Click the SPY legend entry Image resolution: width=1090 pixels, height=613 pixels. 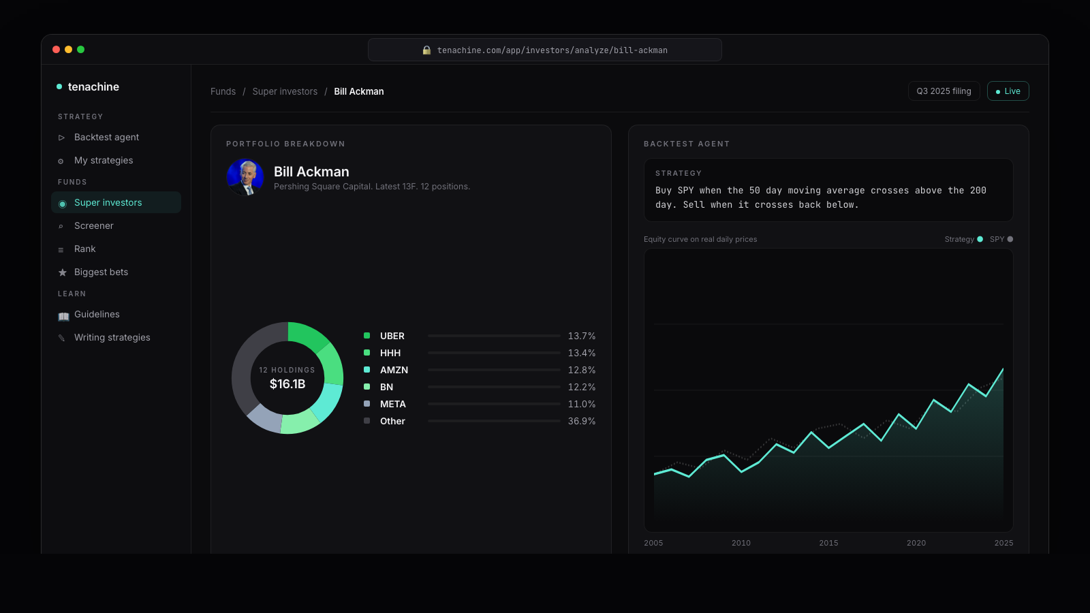1001,239
